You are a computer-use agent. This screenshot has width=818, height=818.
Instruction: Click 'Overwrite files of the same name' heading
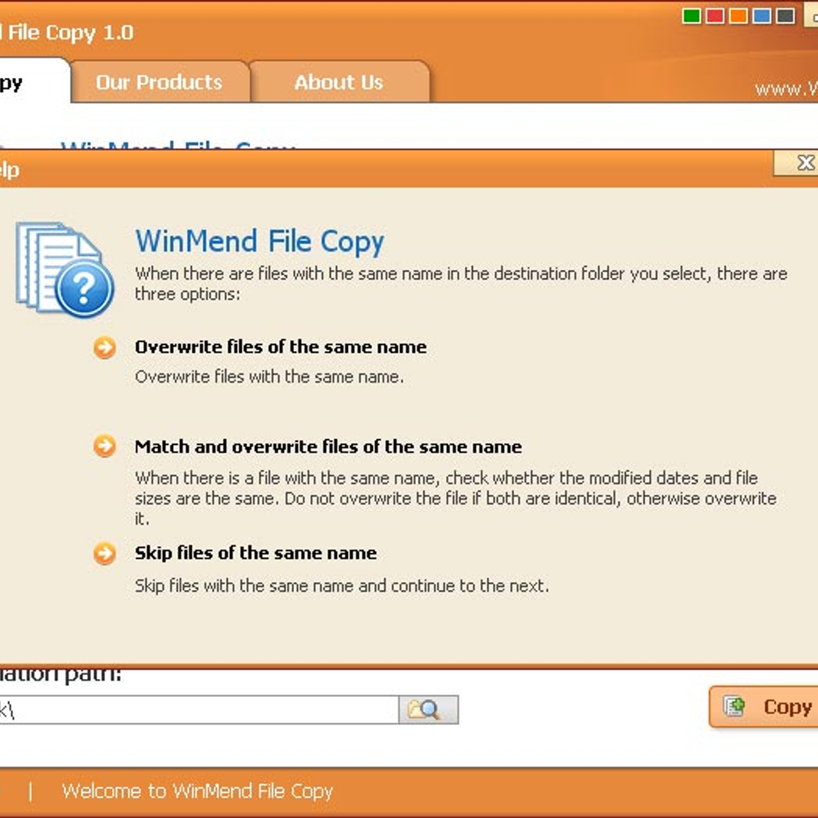pos(281,347)
